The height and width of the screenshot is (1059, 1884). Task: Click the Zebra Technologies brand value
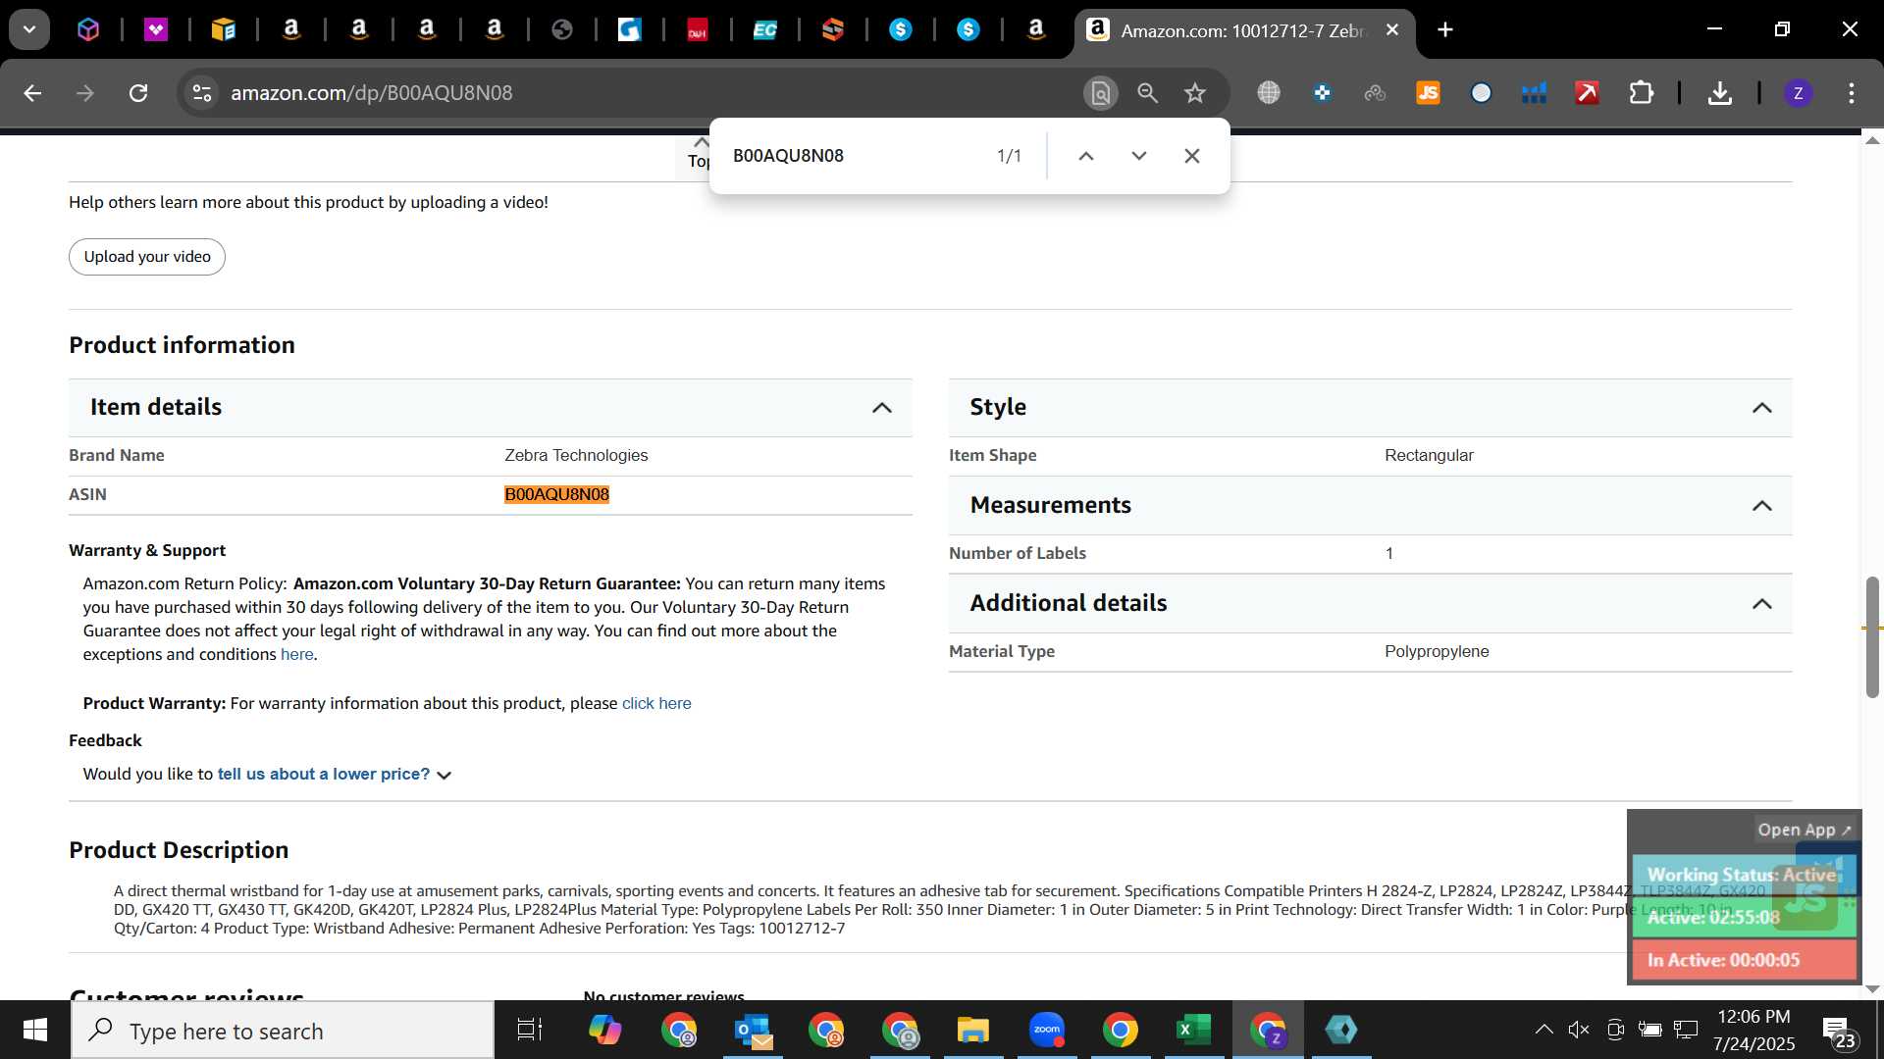(576, 456)
